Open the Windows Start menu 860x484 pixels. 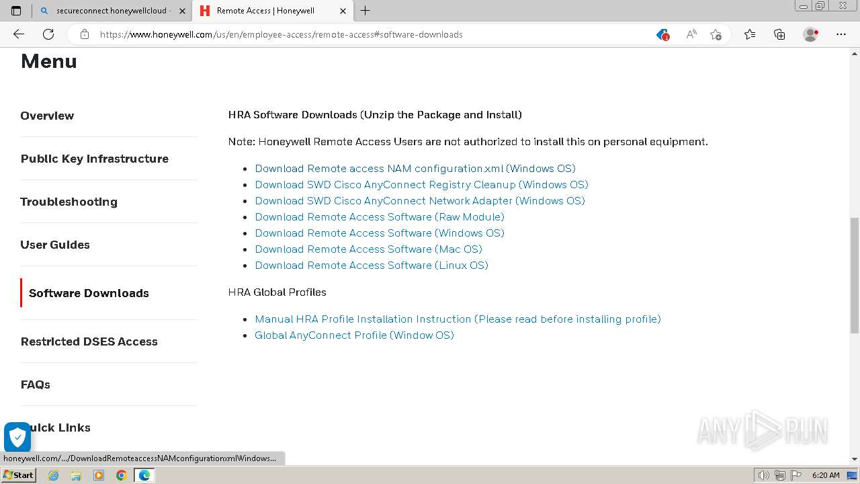click(18, 475)
